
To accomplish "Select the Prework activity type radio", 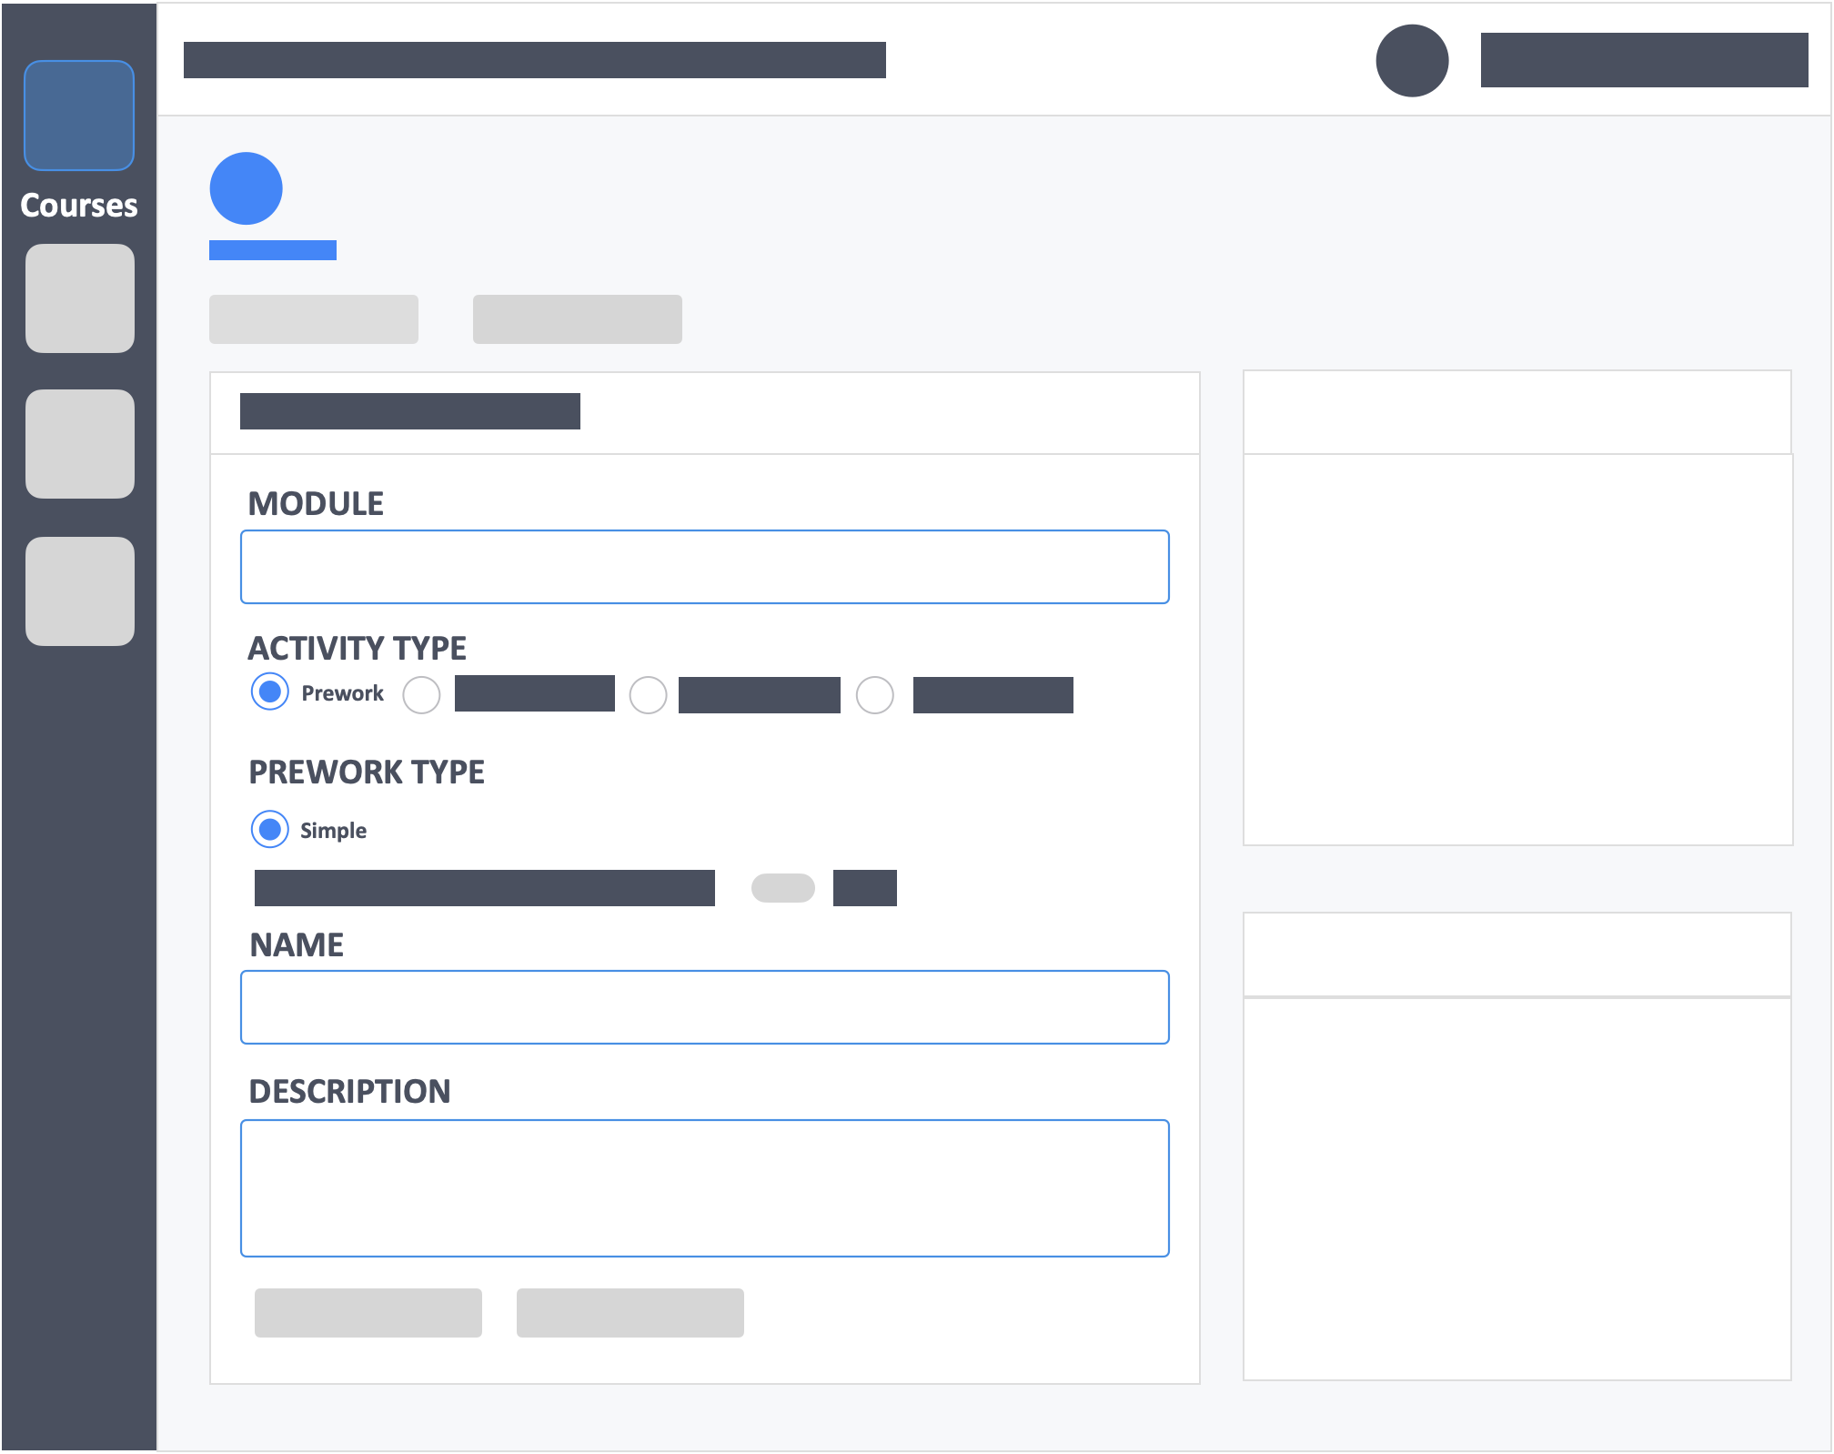I will click(x=270, y=692).
